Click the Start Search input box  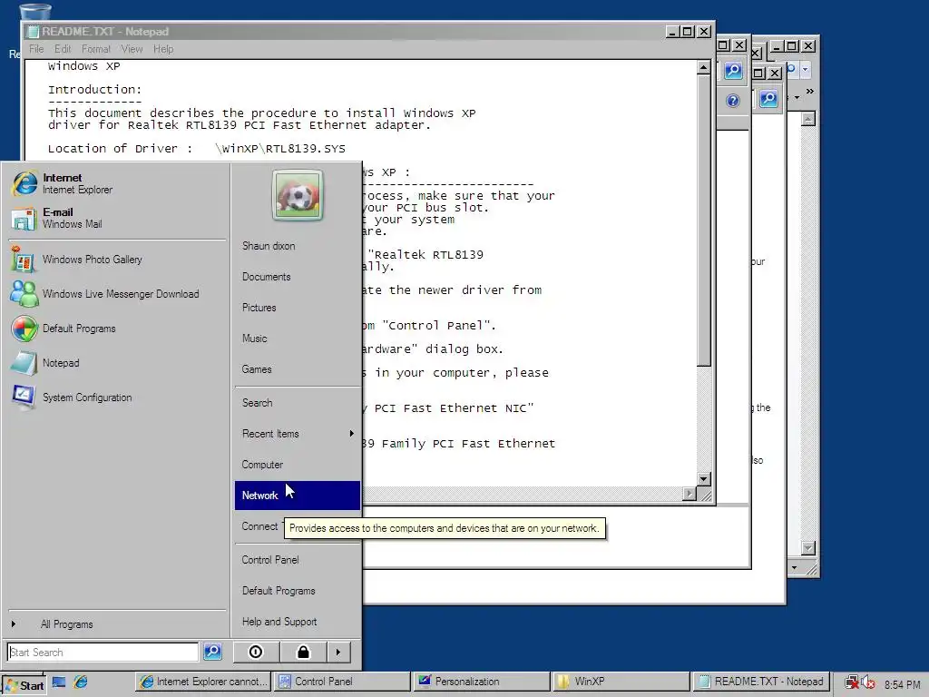[x=103, y=652]
